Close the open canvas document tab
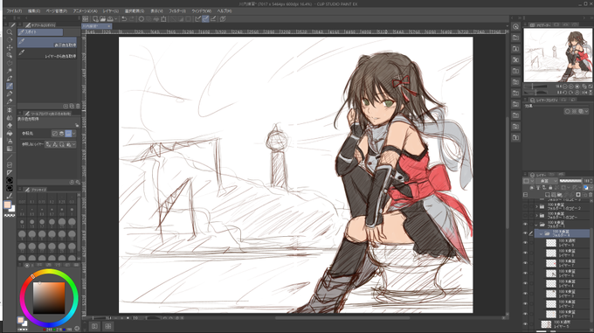The width and height of the screenshot is (594, 333). [x=108, y=26]
